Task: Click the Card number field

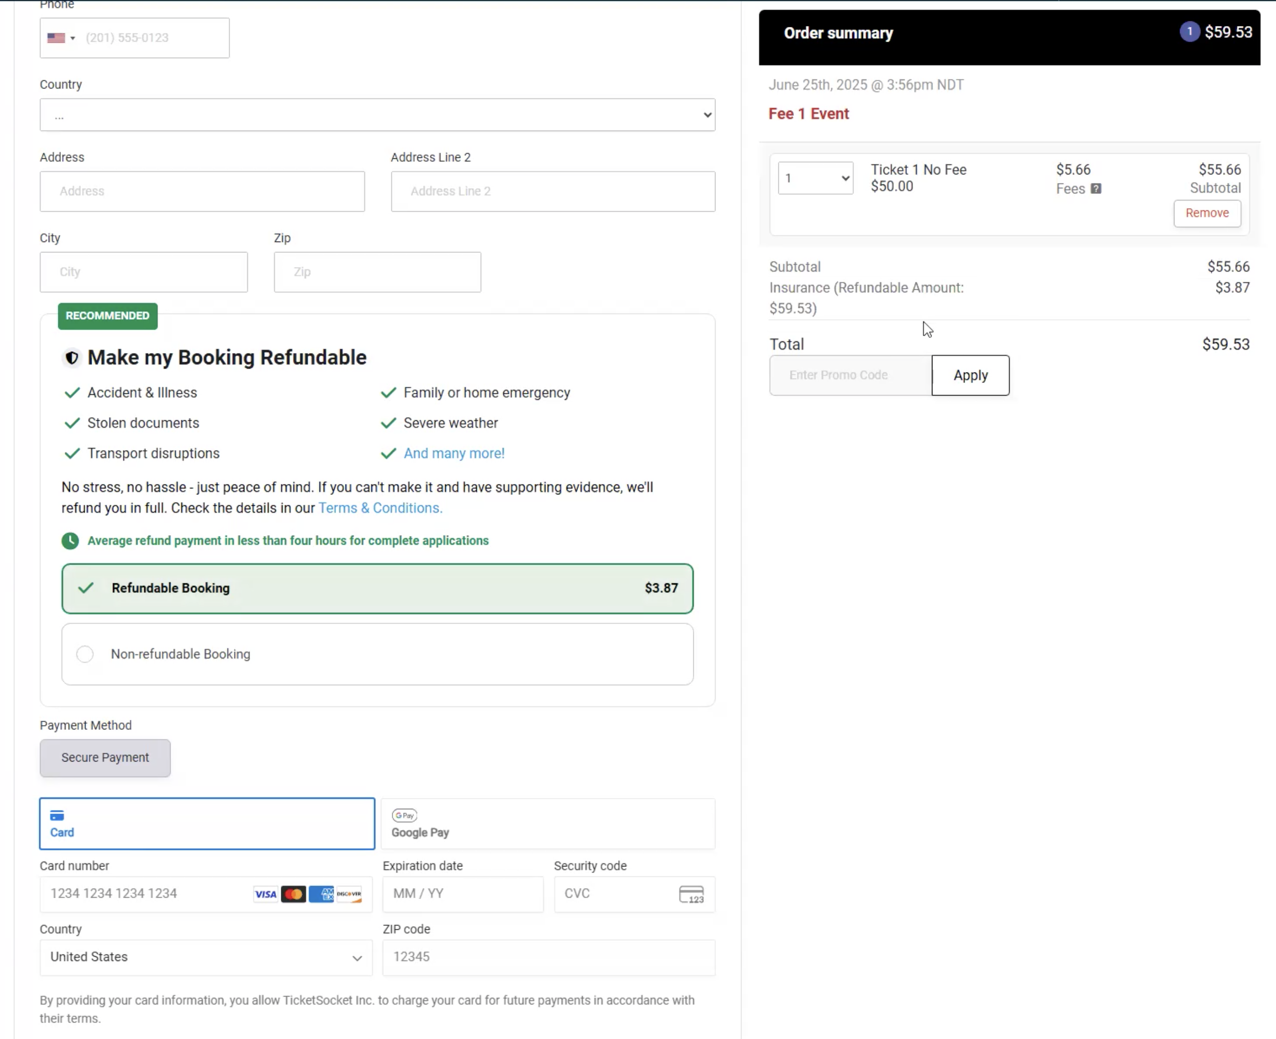Action: pyautogui.click(x=206, y=894)
